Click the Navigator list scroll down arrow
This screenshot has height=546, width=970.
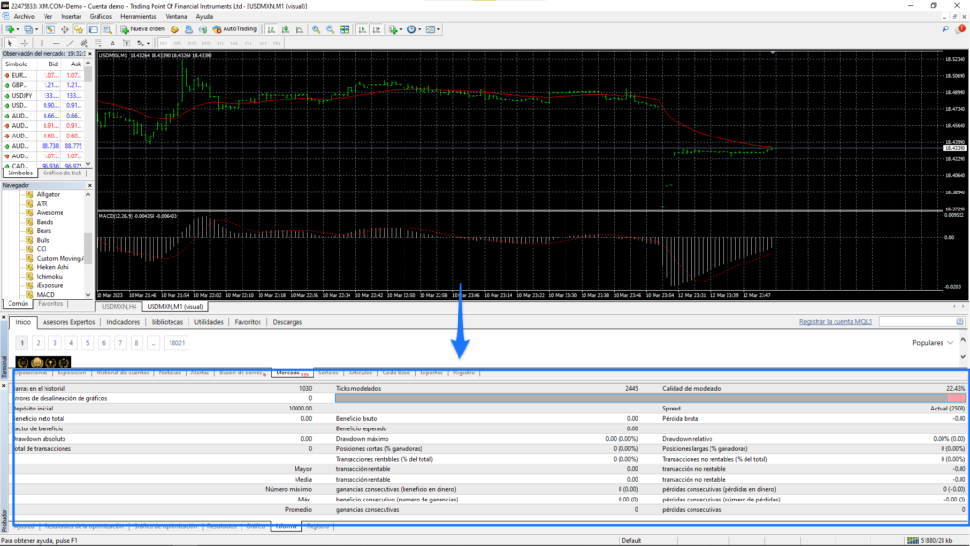pyautogui.click(x=88, y=295)
